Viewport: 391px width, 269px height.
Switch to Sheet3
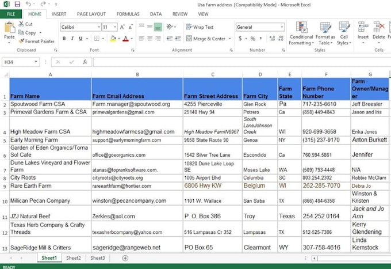click(98, 258)
